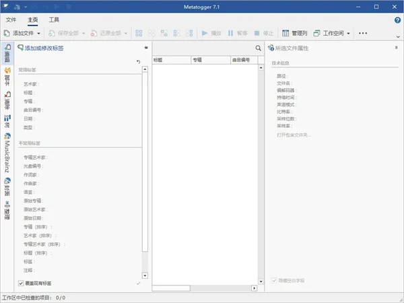Viewport: 404px width, 303px height.
Task: Click the undo arrow in the tag editor panel
Action: (x=138, y=61)
